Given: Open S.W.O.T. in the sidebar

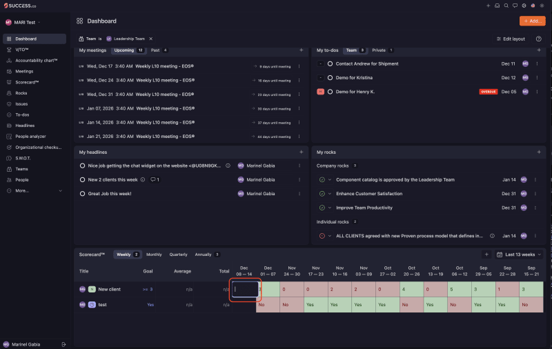Looking at the screenshot, I should click(x=34, y=159).
